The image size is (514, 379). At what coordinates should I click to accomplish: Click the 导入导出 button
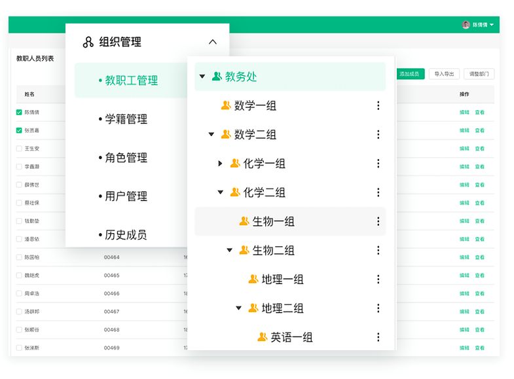444,74
